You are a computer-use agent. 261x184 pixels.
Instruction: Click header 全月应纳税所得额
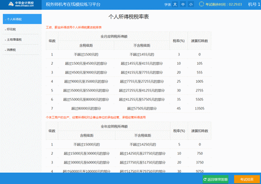click(114, 37)
